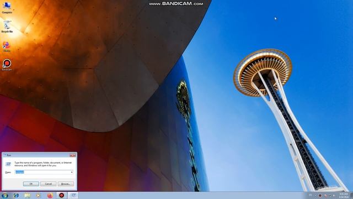This screenshot has height=199, width=353.
Task: Open the Computer desktop icon
Action: coord(7,7)
